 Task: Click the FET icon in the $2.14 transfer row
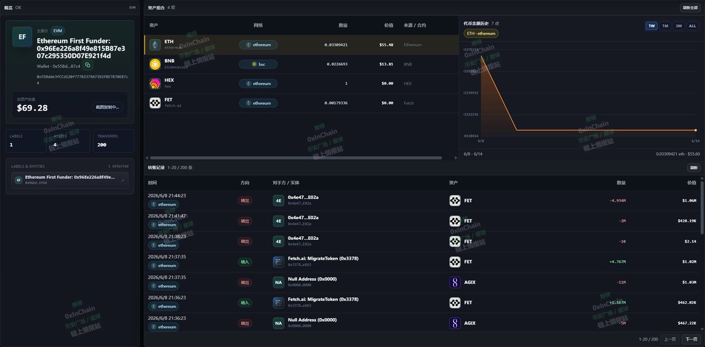pos(455,241)
